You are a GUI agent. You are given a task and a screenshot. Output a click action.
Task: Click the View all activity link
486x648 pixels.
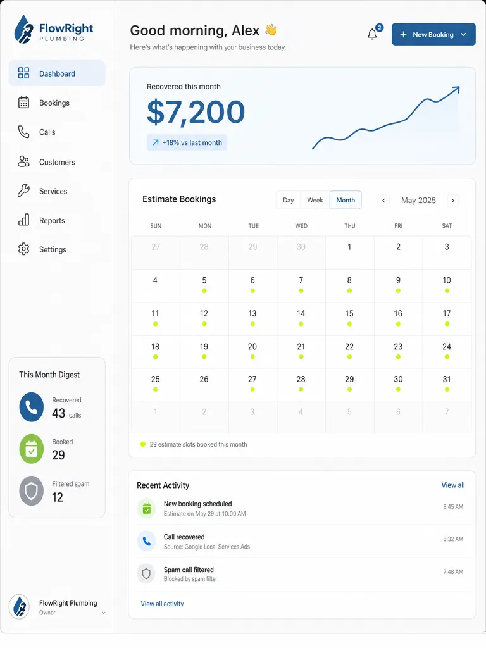click(162, 604)
